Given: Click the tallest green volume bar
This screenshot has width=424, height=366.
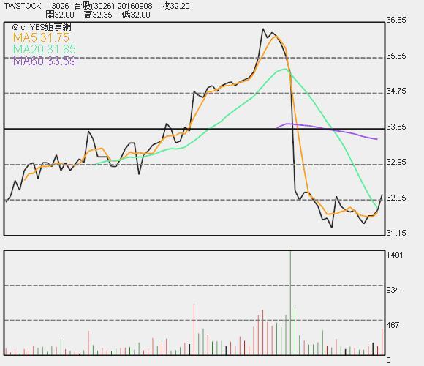Looking at the screenshot, I should [290, 303].
